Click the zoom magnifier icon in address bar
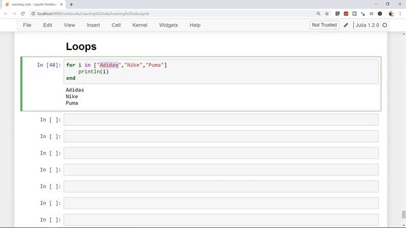Image resolution: width=406 pixels, height=228 pixels. 318,14
